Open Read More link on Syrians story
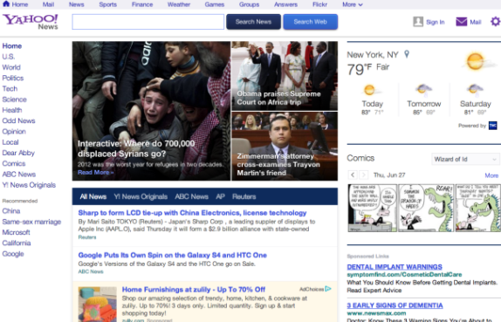The image size is (501, 322). coord(95,173)
